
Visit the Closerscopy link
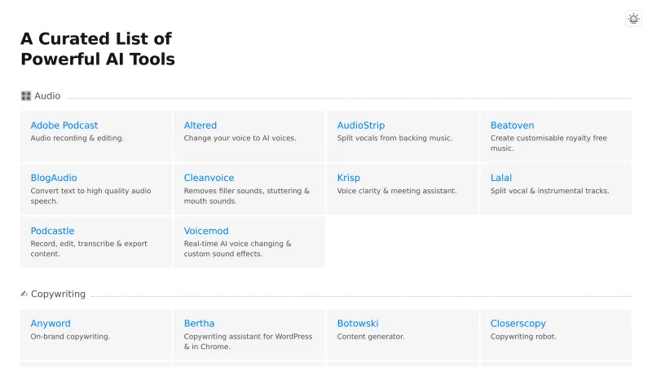[x=518, y=324]
